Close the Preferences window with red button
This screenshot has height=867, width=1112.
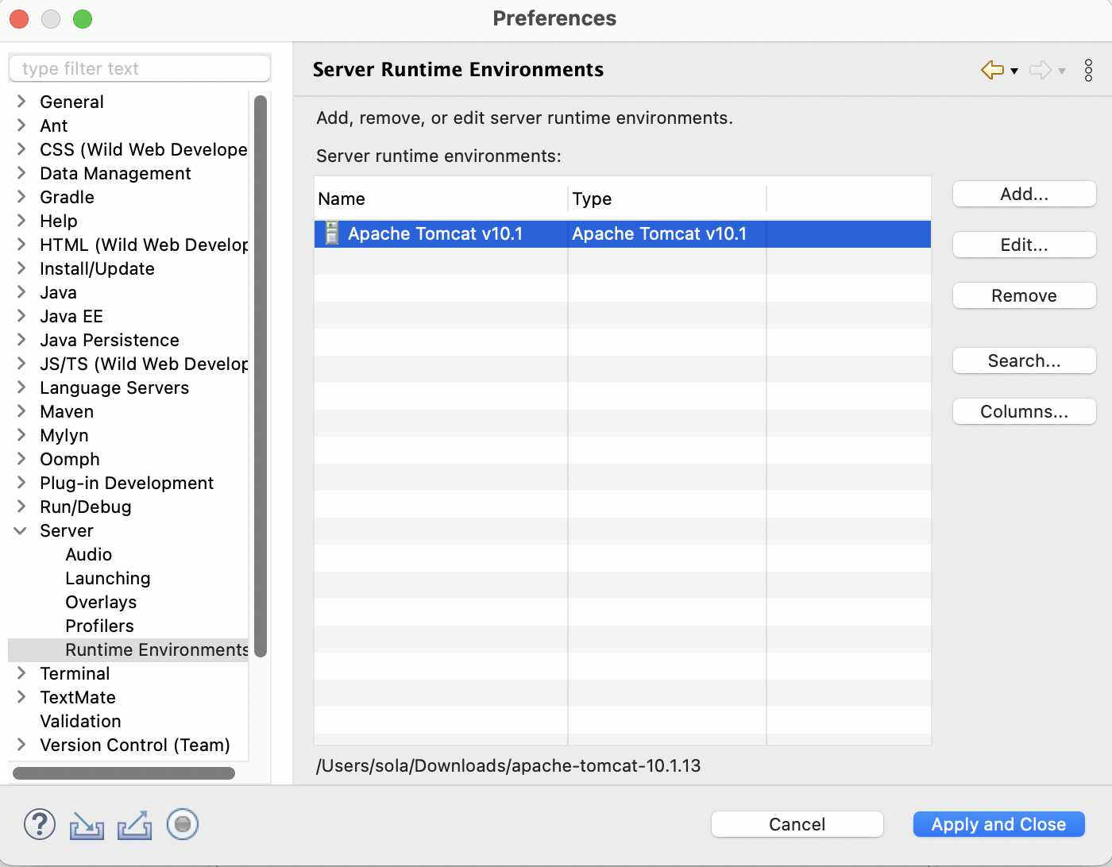tap(19, 18)
